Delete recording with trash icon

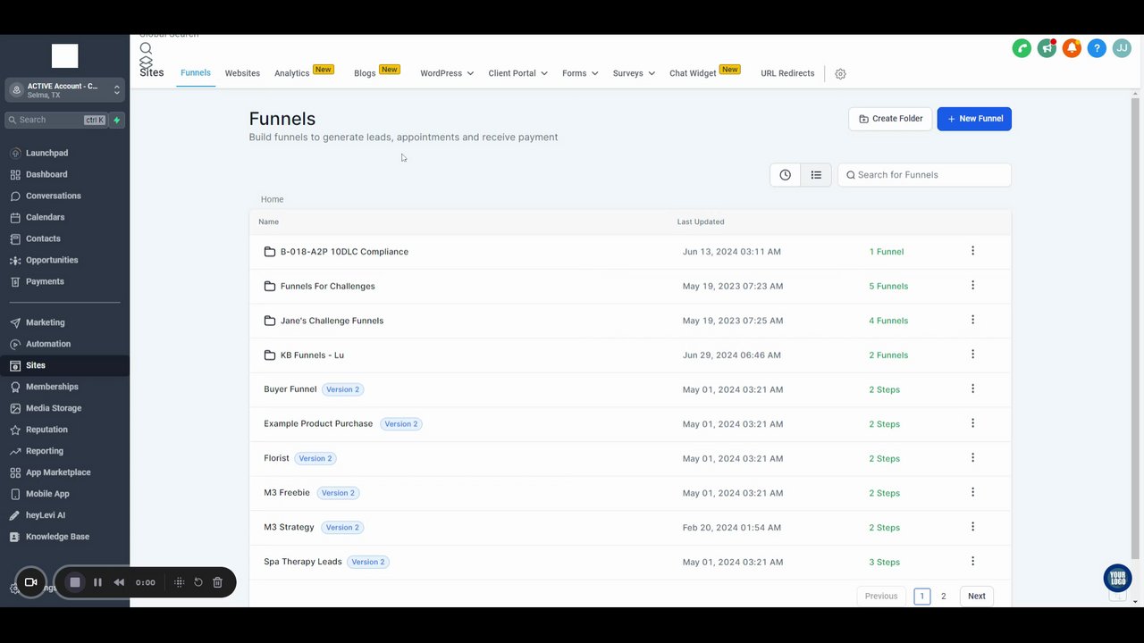tap(217, 582)
